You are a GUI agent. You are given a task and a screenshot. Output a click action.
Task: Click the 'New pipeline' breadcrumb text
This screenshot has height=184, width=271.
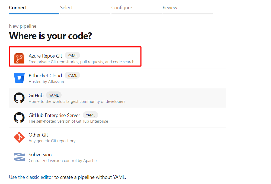[x=23, y=26]
